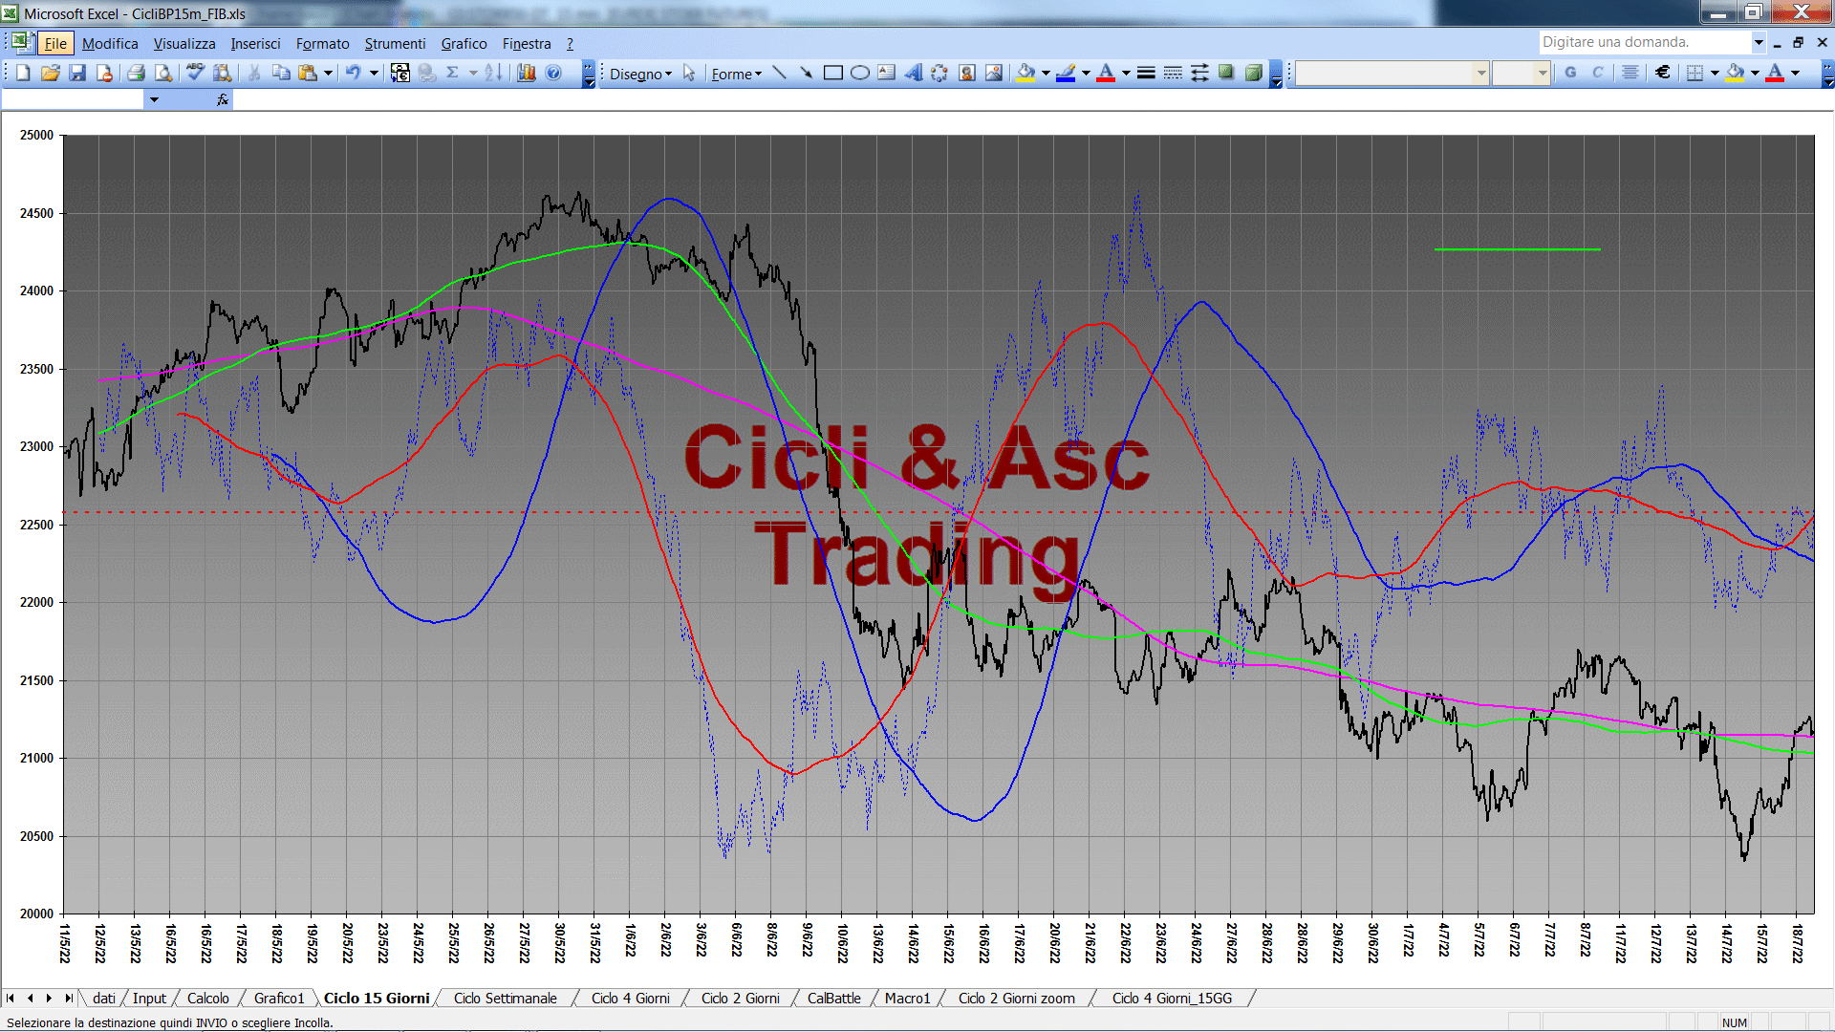The width and height of the screenshot is (1835, 1032).
Task: Jump to last sheet tab navigation button
Action: 68,999
